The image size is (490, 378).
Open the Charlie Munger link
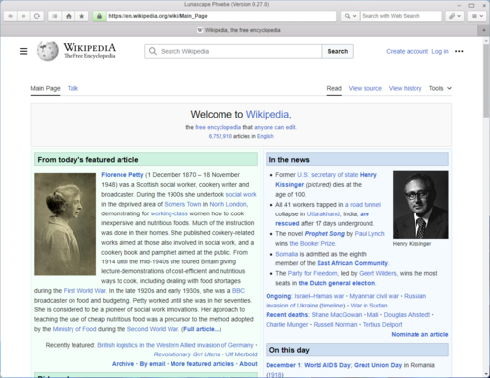[287, 324]
